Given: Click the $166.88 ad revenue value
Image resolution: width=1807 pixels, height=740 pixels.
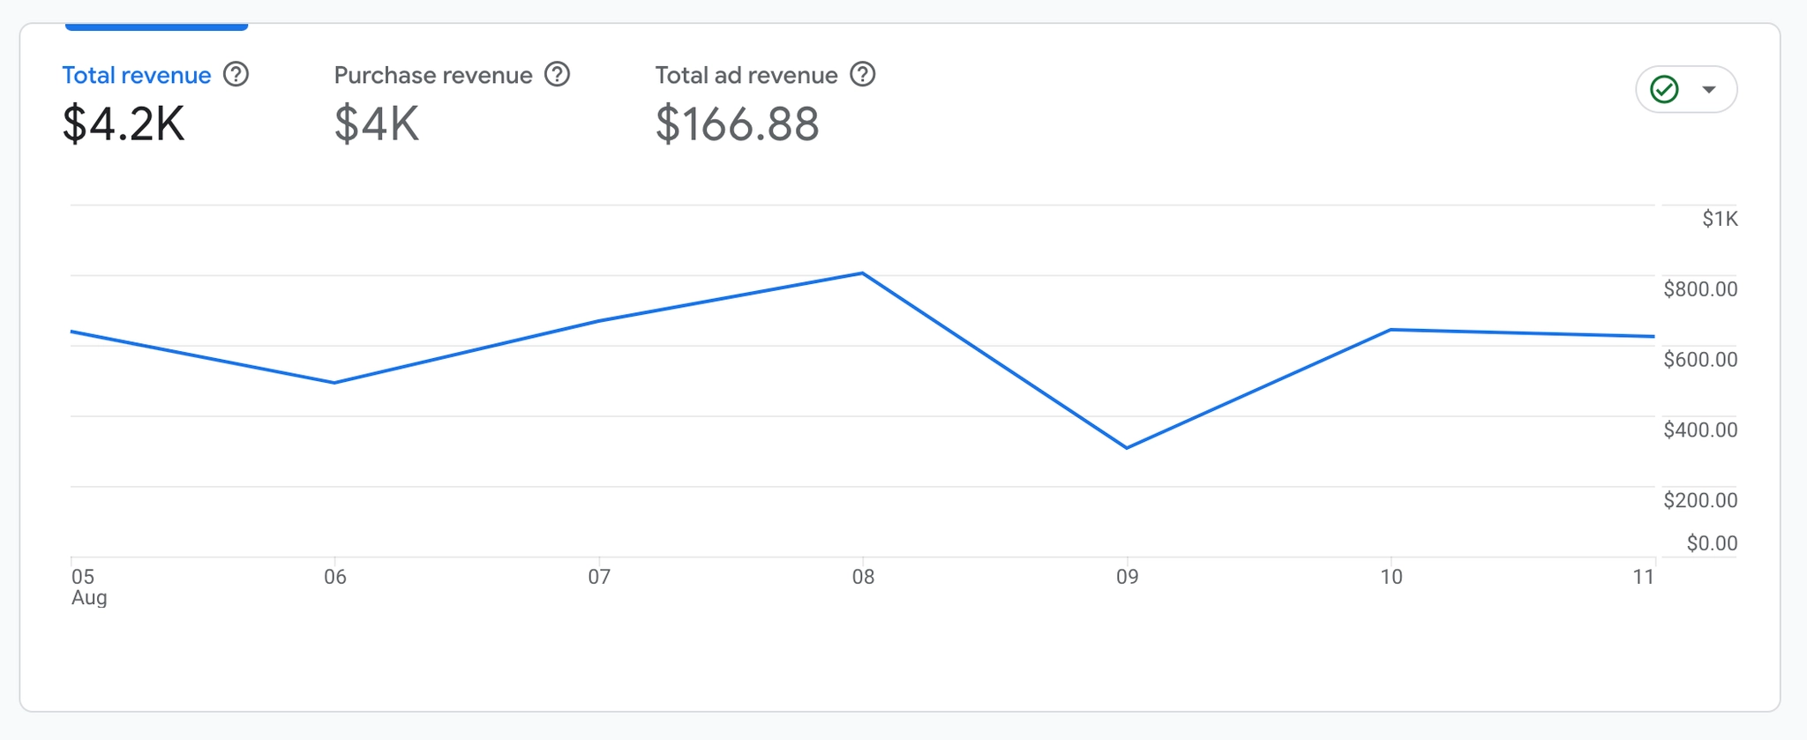Looking at the screenshot, I should tap(737, 123).
